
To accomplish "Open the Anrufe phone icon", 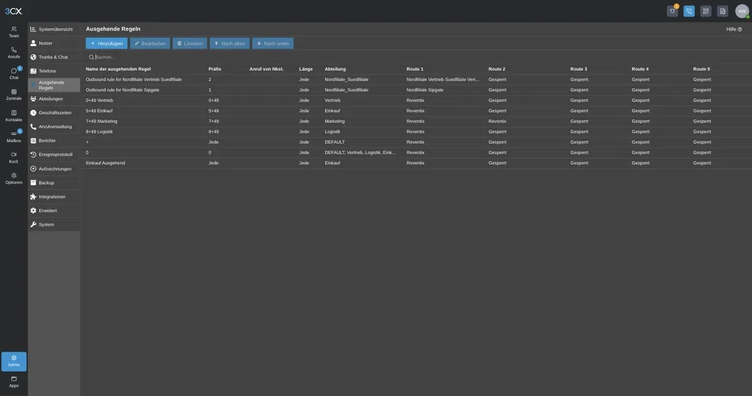I will pos(14,53).
